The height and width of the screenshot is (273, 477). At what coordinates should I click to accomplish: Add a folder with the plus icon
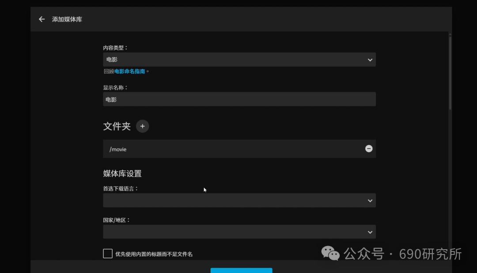click(x=142, y=126)
